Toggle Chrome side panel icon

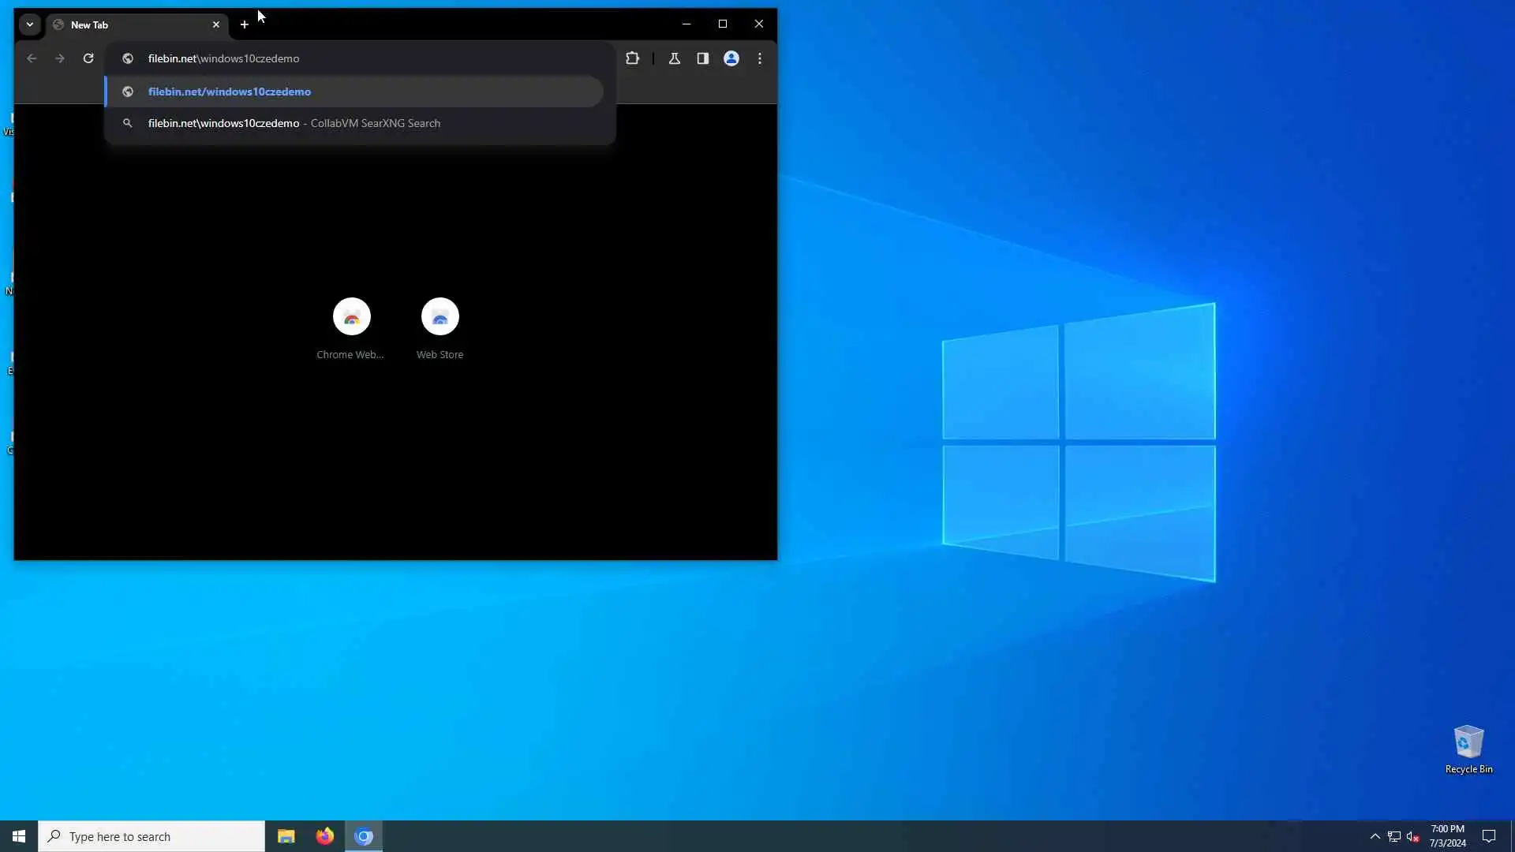click(702, 58)
